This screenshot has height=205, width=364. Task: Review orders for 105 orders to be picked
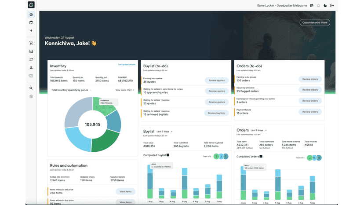point(310,79)
